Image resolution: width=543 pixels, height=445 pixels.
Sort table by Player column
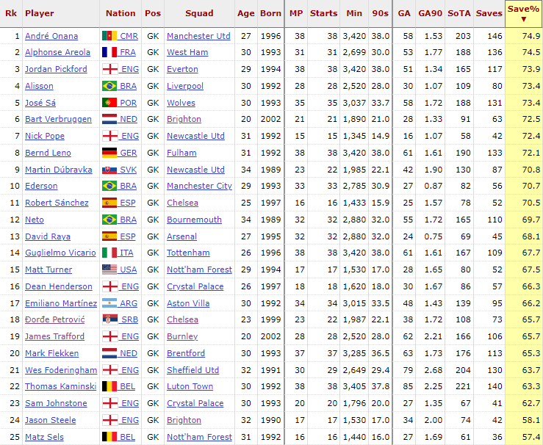(40, 13)
